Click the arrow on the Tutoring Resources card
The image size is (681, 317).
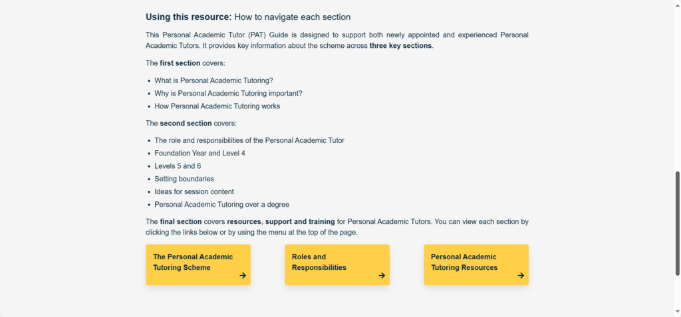click(x=521, y=275)
